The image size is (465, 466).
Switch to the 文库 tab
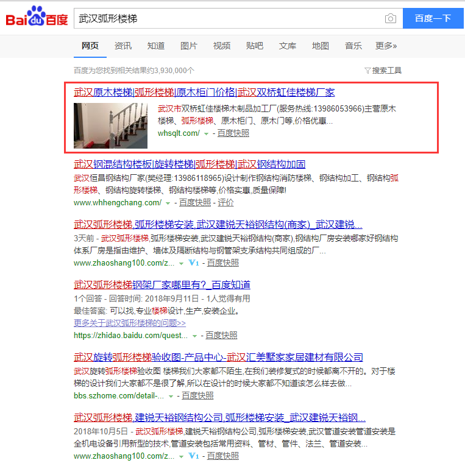pyautogui.click(x=288, y=46)
